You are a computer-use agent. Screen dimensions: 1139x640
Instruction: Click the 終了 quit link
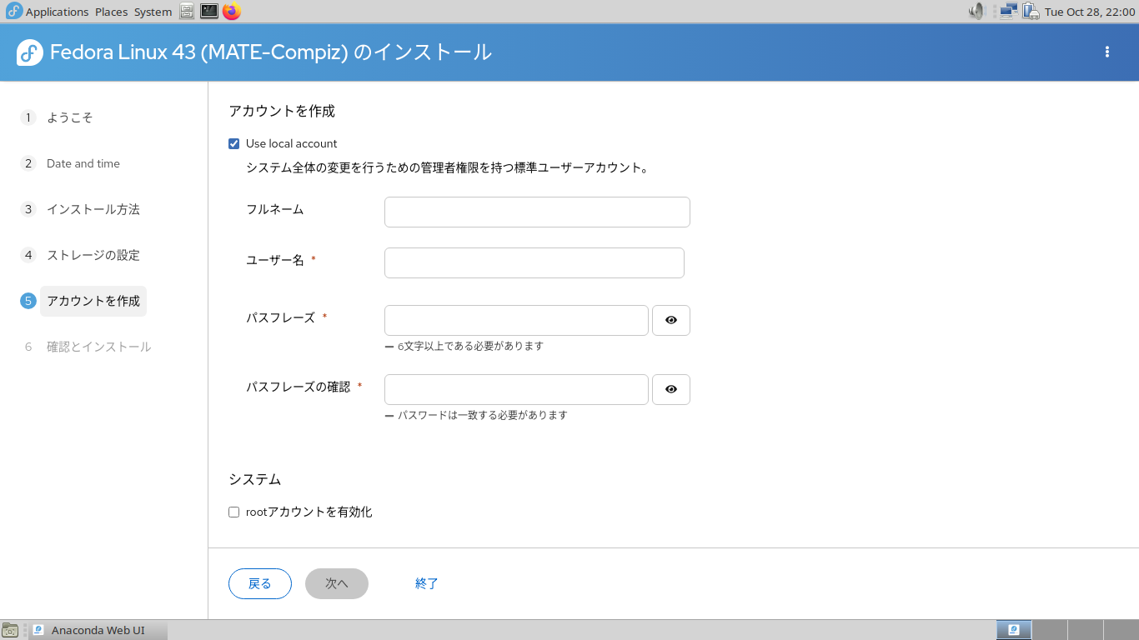427,583
